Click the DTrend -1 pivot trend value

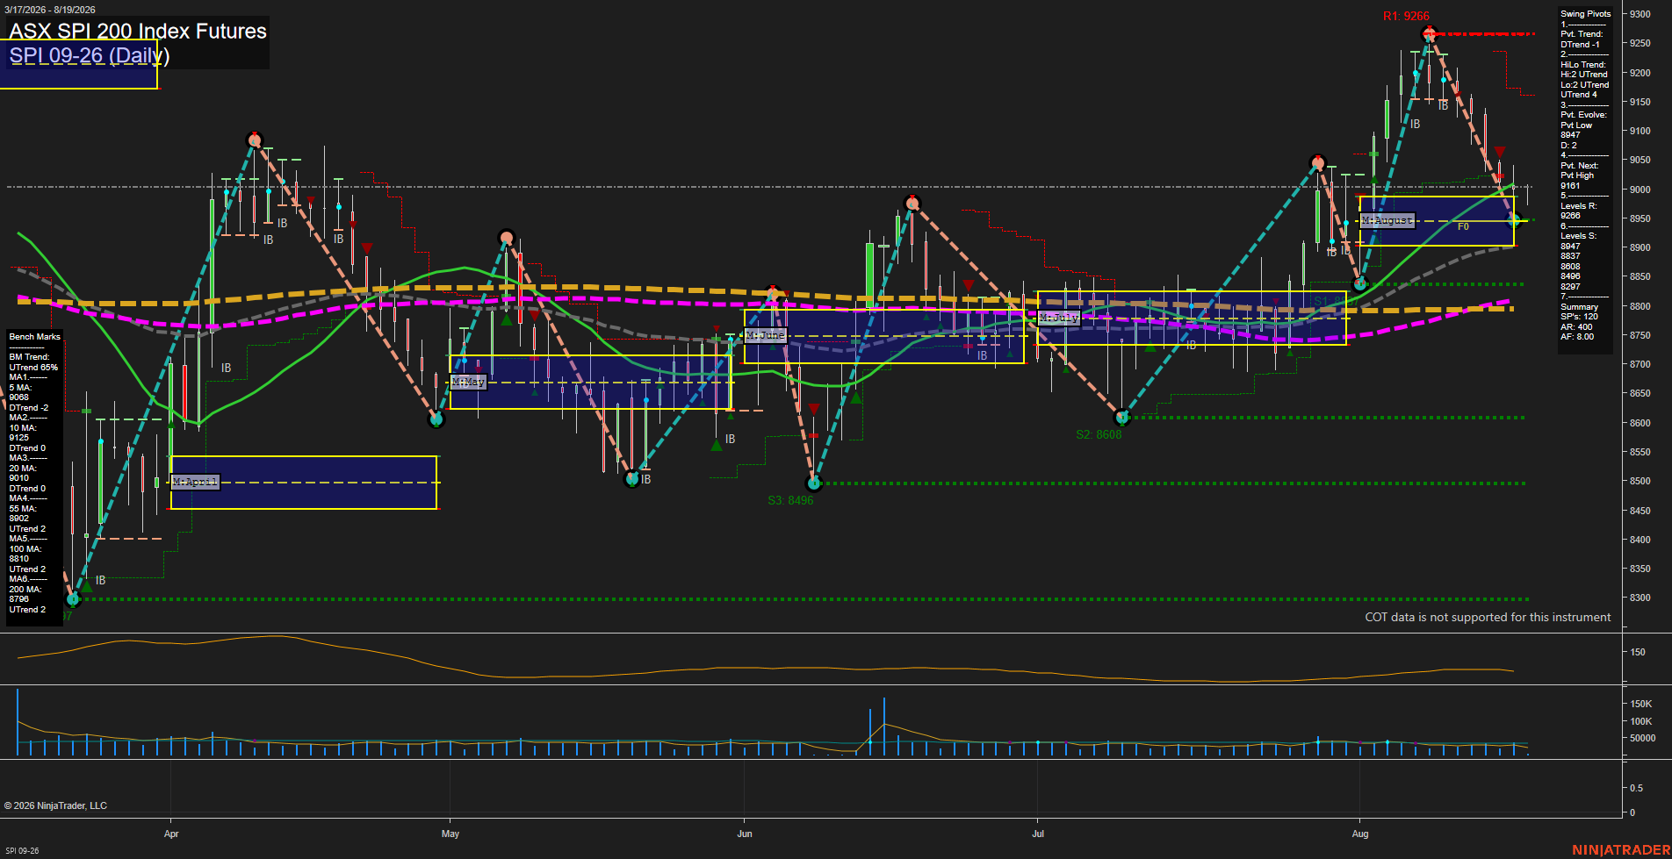(1580, 44)
